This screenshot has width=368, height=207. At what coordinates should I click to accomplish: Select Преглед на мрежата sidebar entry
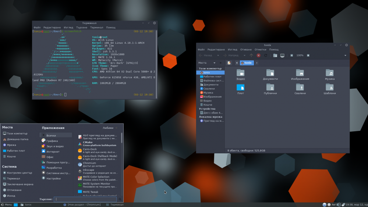[x=210, y=121]
